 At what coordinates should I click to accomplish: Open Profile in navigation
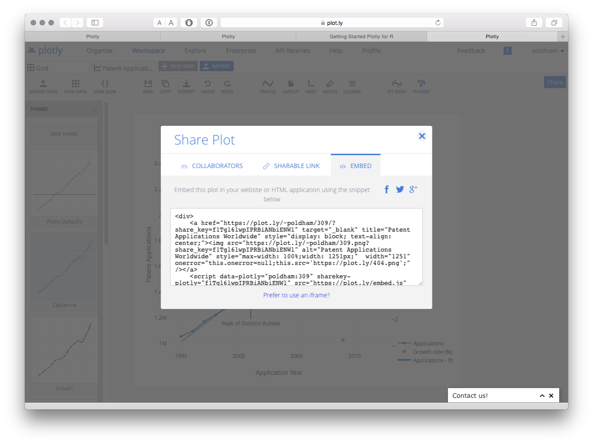click(371, 51)
